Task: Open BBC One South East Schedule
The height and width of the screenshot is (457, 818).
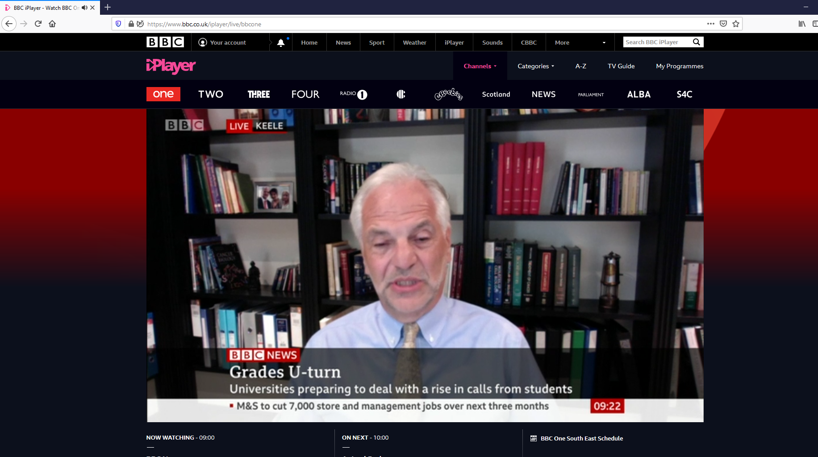Action: (581, 438)
